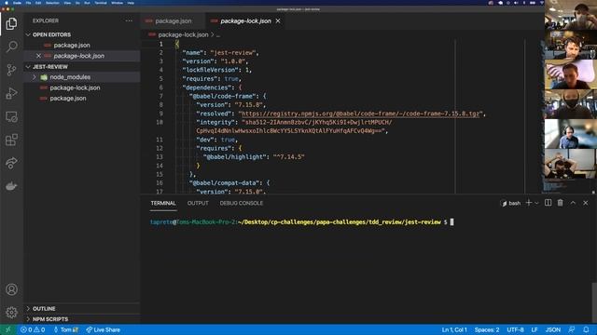This screenshot has height=335, width=597.
Task: Change encoding via UTF-8 status item
Action: [515, 329]
